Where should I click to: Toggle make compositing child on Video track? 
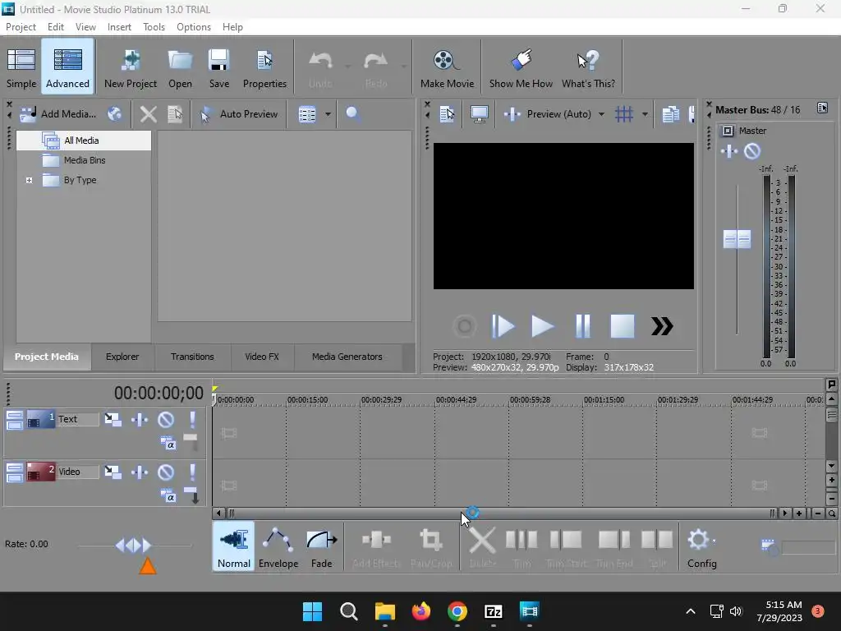tap(191, 495)
